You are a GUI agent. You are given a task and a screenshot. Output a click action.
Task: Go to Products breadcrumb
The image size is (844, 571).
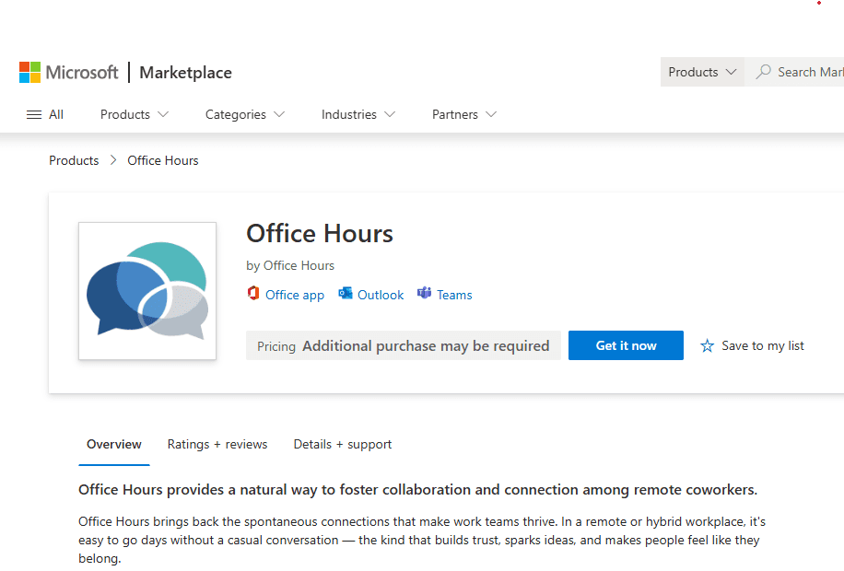tap(74, 160)
